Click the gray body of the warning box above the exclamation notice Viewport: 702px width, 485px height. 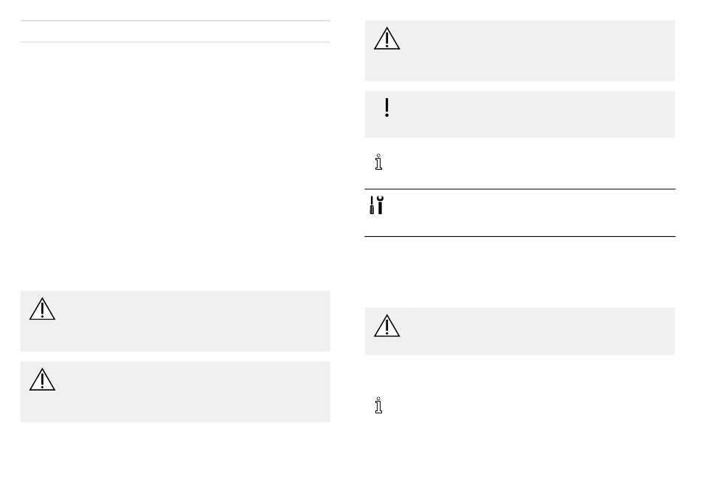[542, 50]
